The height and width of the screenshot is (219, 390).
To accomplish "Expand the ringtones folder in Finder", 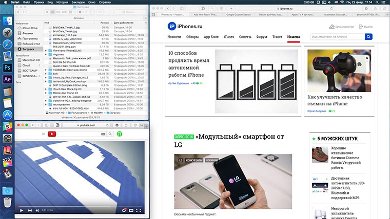I will 46,54.
